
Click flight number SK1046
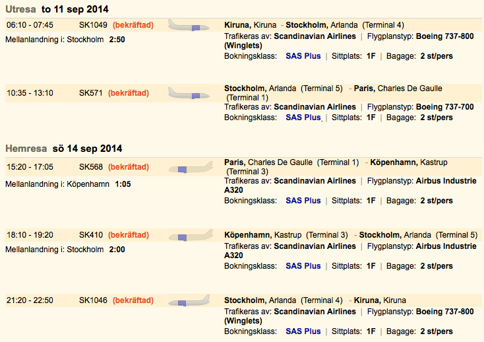point(93,300)
